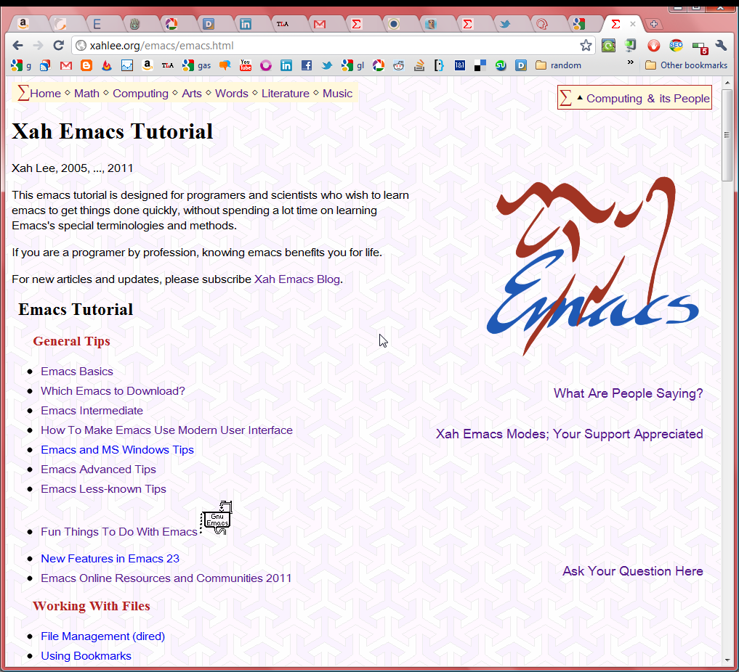
Task: Open 'Ask Your Question Here' link
Action: coord(632,571)
